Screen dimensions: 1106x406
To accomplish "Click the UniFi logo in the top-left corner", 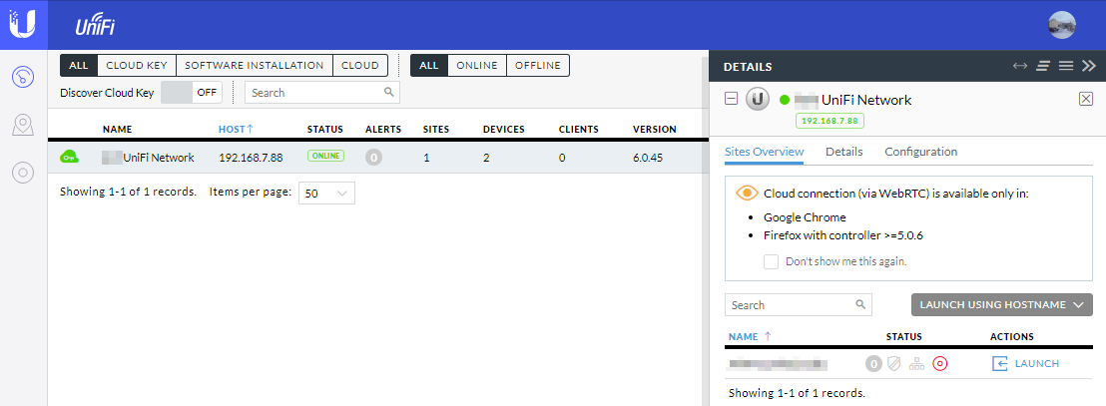I will coord(23,24).
